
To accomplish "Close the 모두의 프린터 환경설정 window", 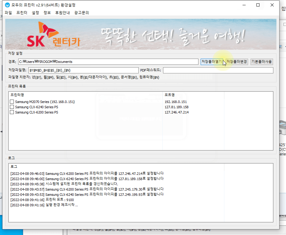I will (x=272, y=5).
